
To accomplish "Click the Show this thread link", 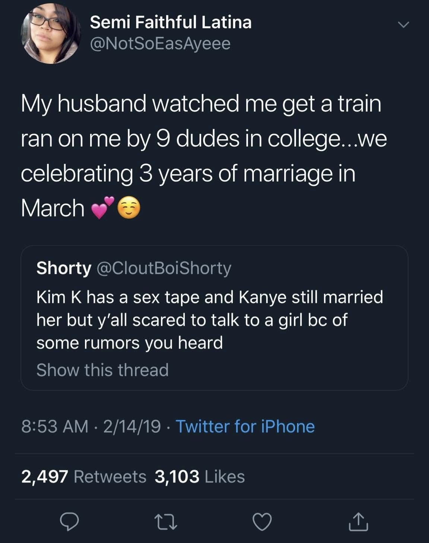I will 102,370.
